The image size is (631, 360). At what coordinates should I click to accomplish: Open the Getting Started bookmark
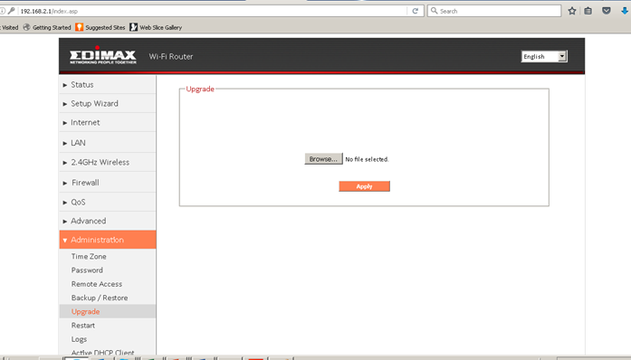(47, 27)
